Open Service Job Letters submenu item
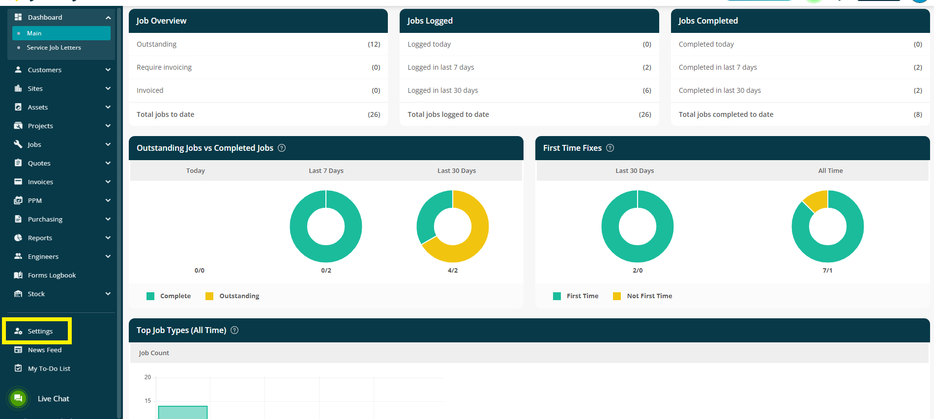This screenshot has width=934, height=419. [x=54, y=48]
